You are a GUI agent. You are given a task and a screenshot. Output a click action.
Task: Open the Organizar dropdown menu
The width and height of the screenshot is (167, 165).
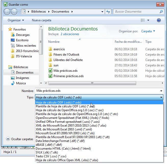point(16,20)
